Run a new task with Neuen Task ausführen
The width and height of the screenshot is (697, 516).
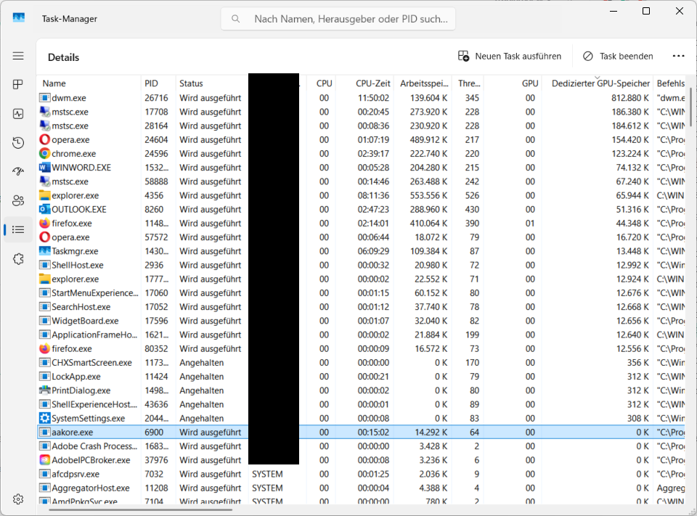510,56
